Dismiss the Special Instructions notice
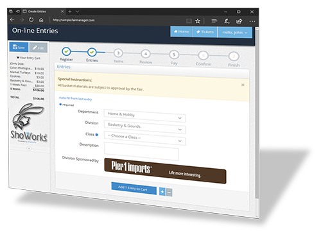The height and width of the screenshot is (231, 321). pos(243,85)
